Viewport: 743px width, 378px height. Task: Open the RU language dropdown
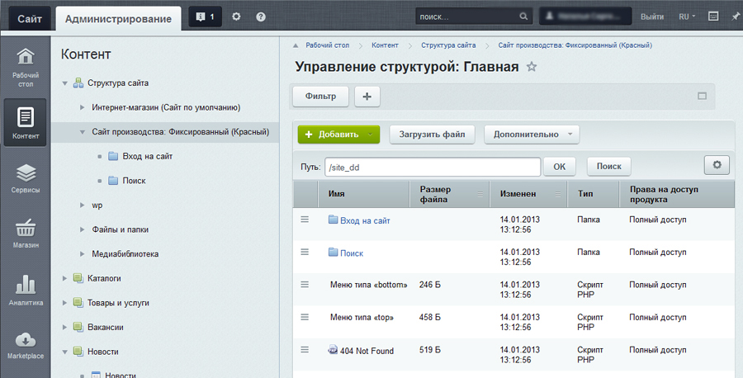pos(687,17)
